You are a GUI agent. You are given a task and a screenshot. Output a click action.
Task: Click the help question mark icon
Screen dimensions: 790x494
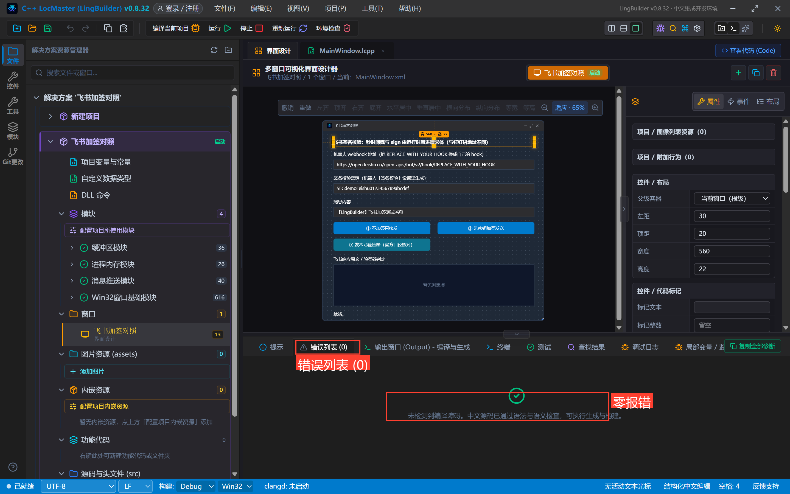13,467
